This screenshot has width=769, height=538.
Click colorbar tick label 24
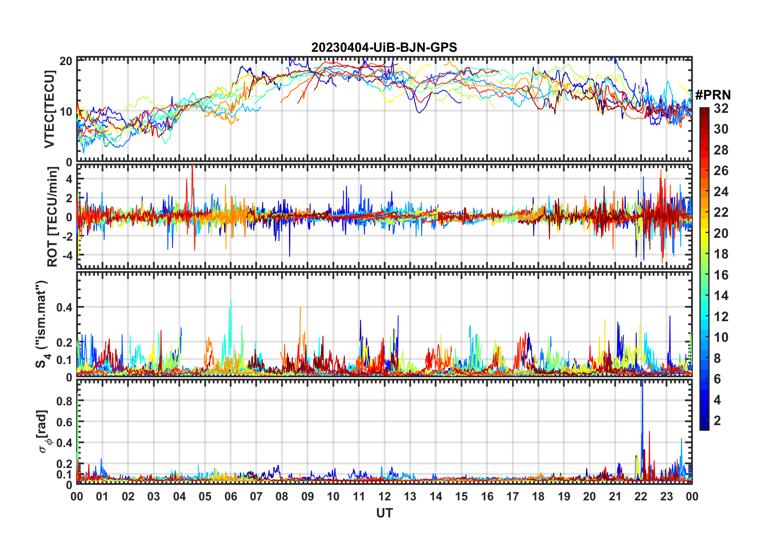click(x=721, y=191)
